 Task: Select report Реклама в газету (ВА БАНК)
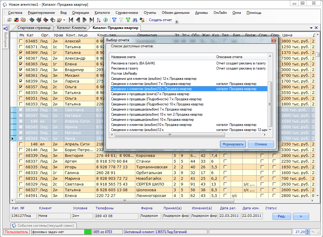pyautogui.click(x=133, y=63)
